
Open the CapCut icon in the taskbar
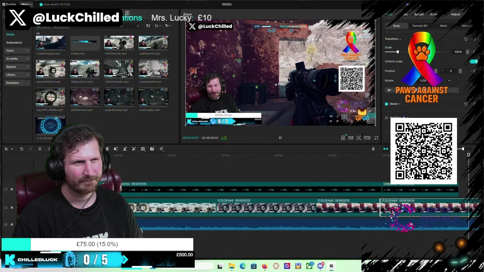click(332, 266)
